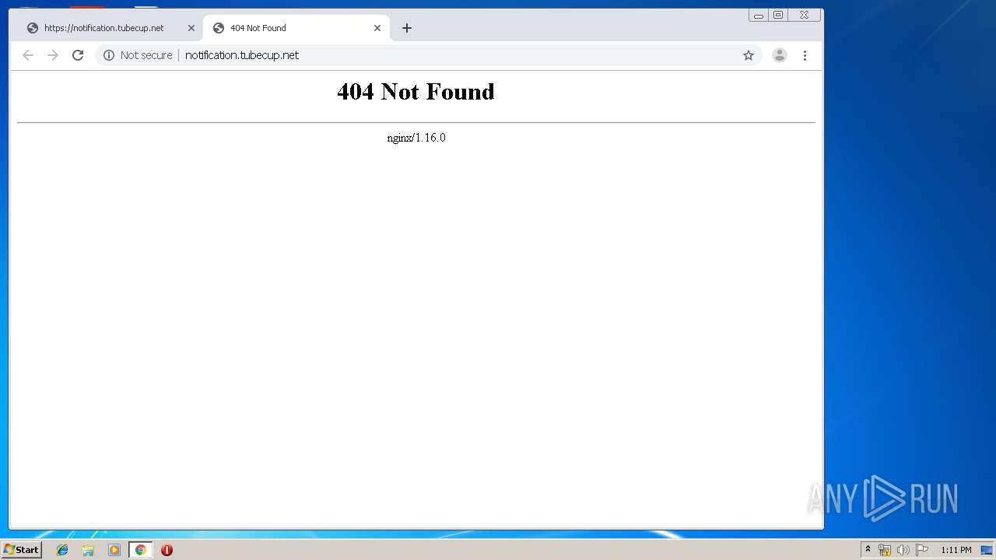Screen dimensions: 996x560
Task: Open the Chrome profile avatar menu
Action: point(779,55)
